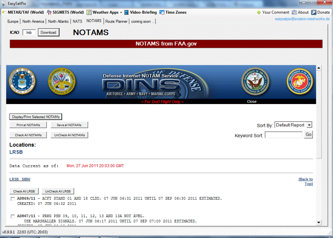The width and height of the screenshot is (333, 238).
Task: Switch to the Route Planner tab
Action: pyautogui.click(x=117, y=22)
